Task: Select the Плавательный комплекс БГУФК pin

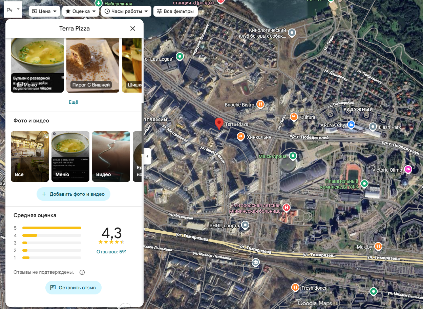Action: pos(364,184)
